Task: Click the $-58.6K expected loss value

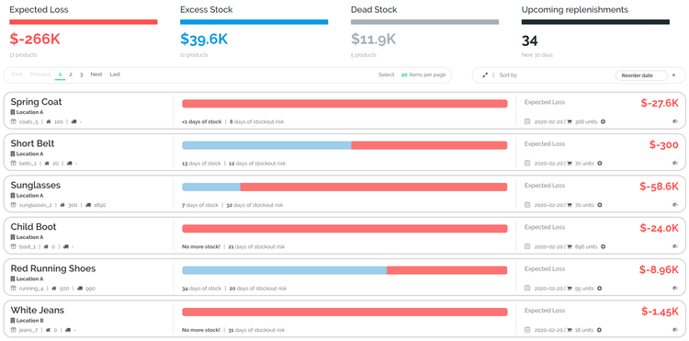Action: tap(659, 187)
